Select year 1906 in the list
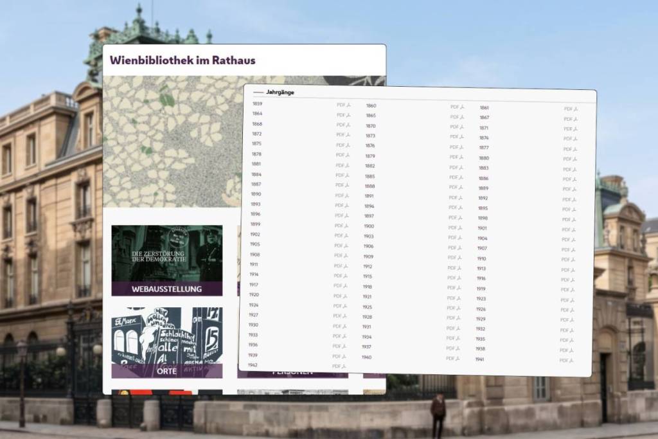 [x=368, y=246]
